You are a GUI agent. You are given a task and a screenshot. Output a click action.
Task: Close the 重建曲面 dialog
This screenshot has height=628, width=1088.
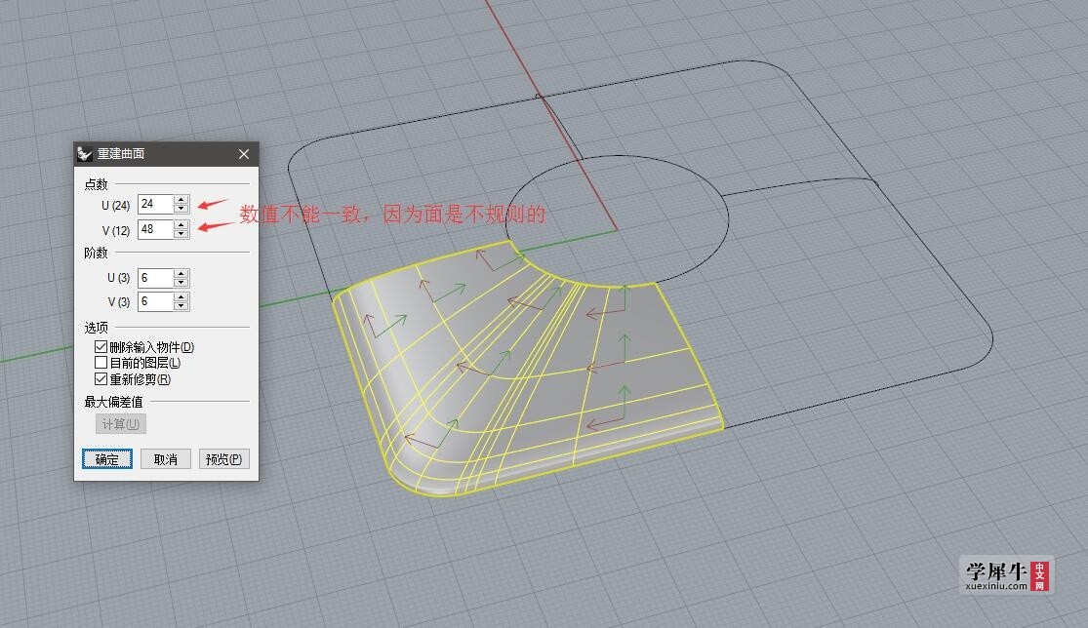244,154
